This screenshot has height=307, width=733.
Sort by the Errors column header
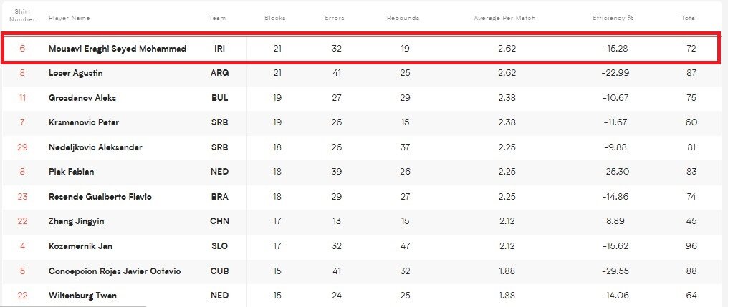click(335, 18)
